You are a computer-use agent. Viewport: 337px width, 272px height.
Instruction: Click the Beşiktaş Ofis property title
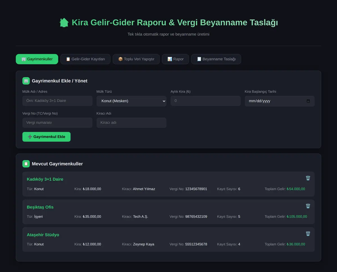pos(40,207)
